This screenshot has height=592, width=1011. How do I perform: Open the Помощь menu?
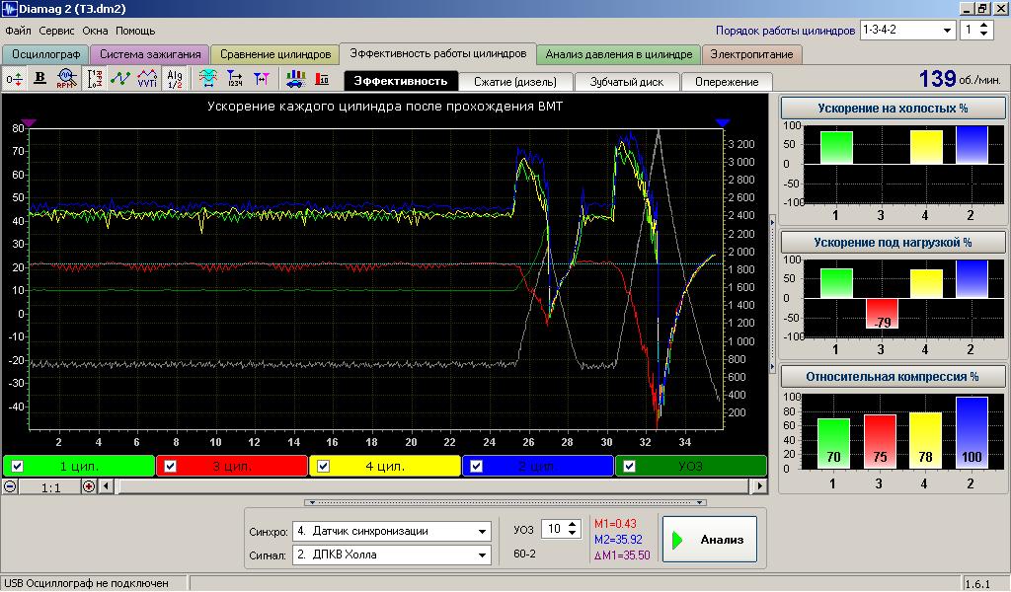click(x=135, y=31)
